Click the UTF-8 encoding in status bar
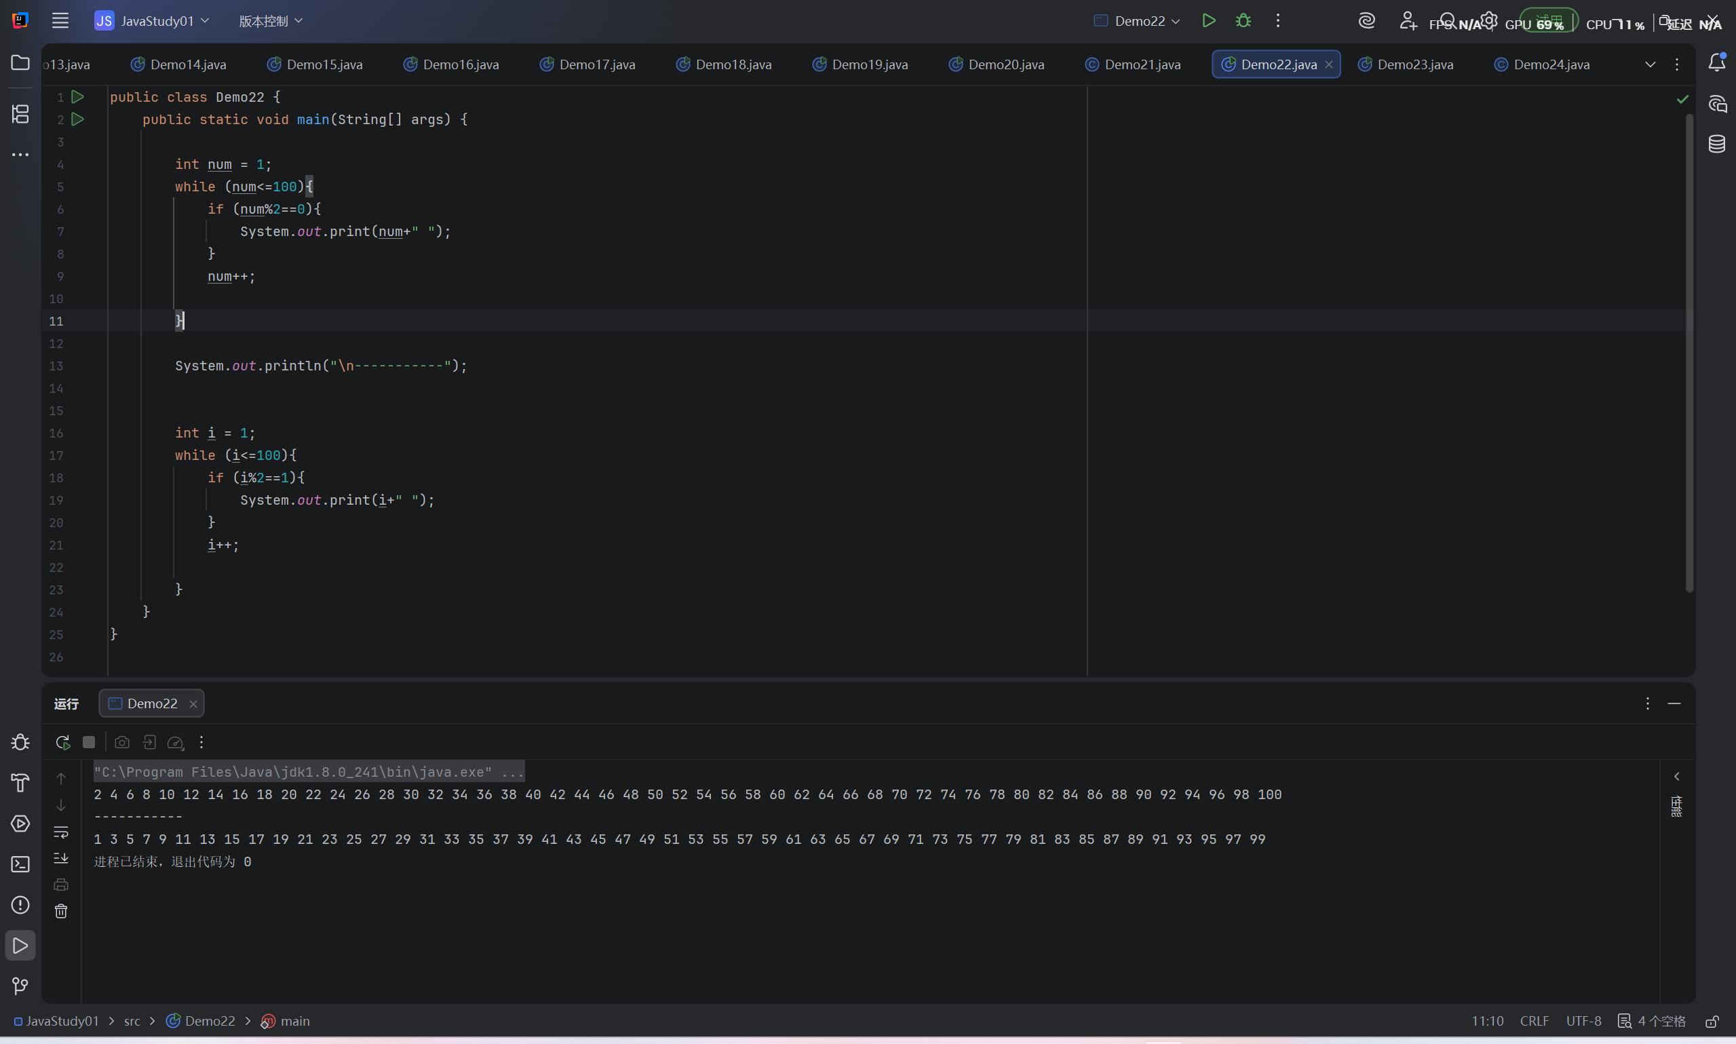The height and width of the screenshot is (1044, 1736). (x=1583, y=1021)
